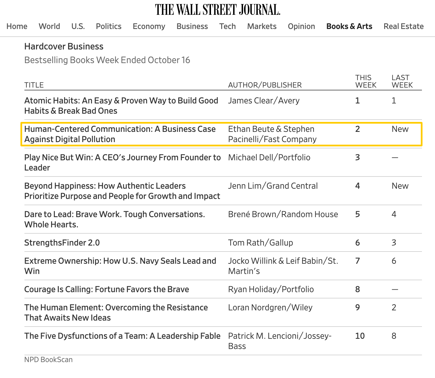The width and height of the screenshot is (435, 378).
Task: Select the Extreme Ownership book title
Action: point(120,266)
